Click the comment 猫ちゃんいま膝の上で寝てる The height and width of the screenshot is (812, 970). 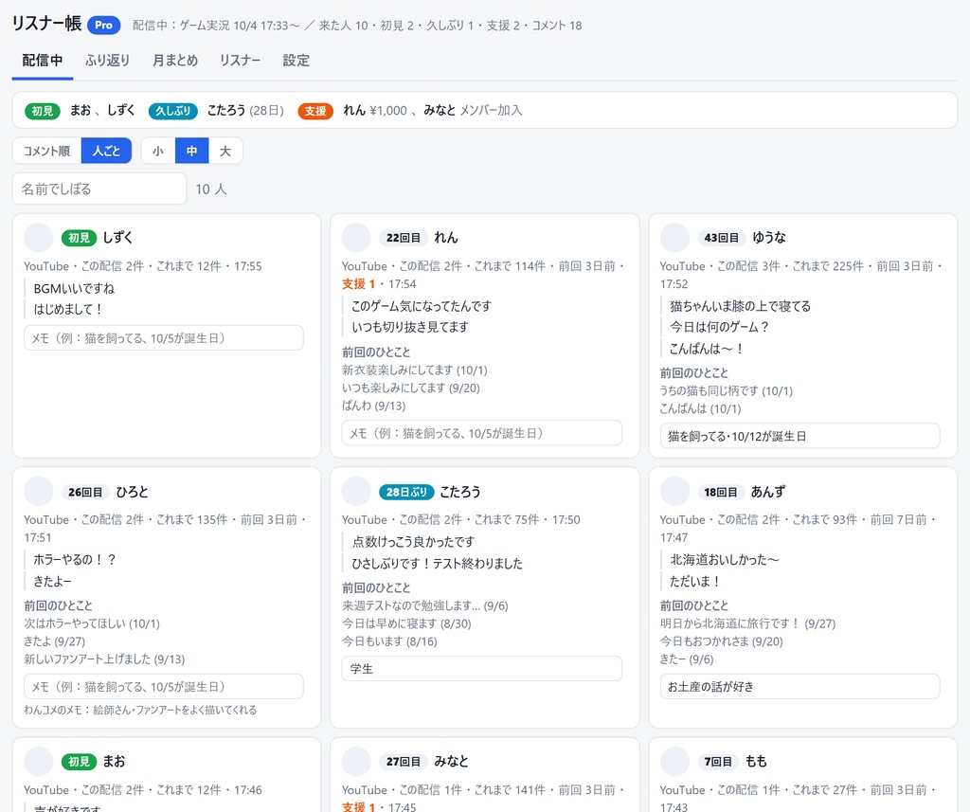click(x=740, y=306)
